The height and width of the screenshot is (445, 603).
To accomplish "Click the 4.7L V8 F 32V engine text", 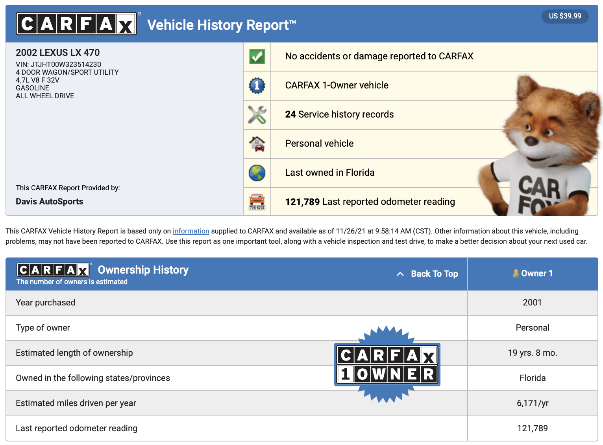I will pos(37,80).
